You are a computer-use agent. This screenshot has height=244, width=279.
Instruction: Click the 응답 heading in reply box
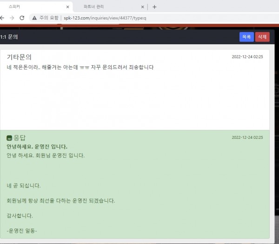pos(20,138)
